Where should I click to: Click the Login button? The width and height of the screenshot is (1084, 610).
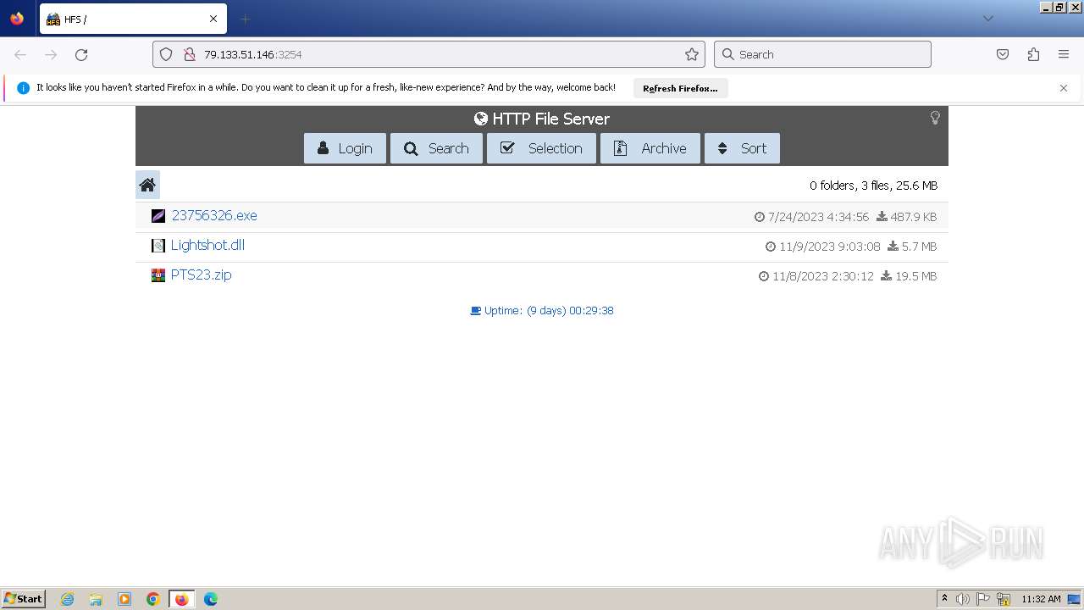(345, 148)
